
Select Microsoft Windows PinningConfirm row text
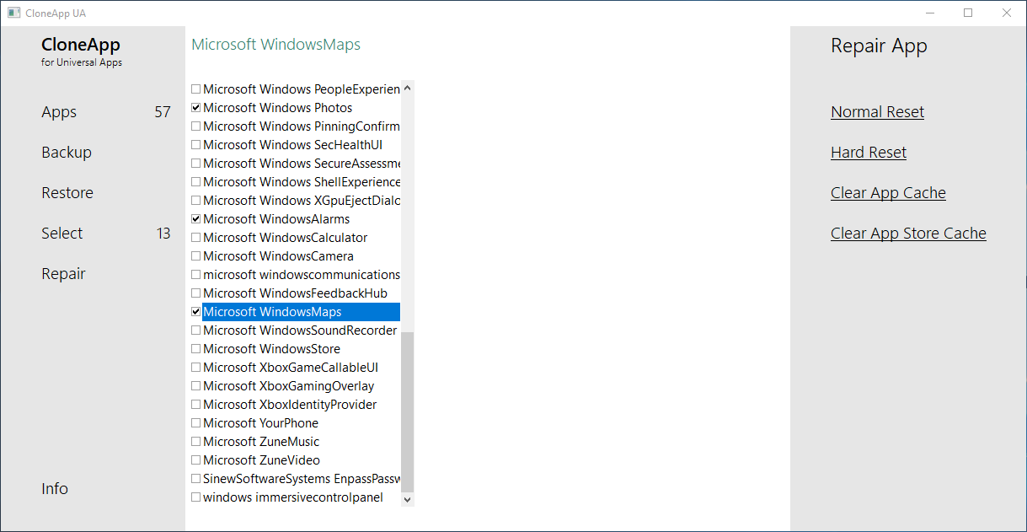point(302,126)
